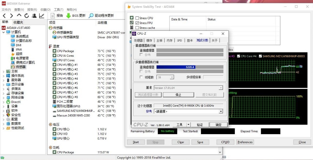This screenshot has width=313, height=160.
Task: Click the BIOS 更新 green arrow button
Action: [76, 16]
